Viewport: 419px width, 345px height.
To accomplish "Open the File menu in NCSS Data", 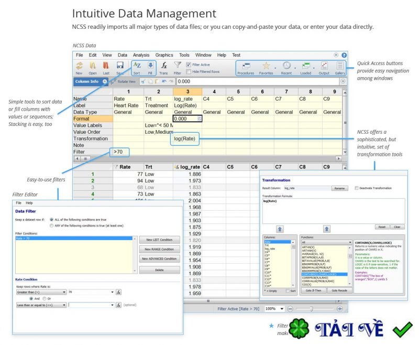I will [x=80, y=55].
